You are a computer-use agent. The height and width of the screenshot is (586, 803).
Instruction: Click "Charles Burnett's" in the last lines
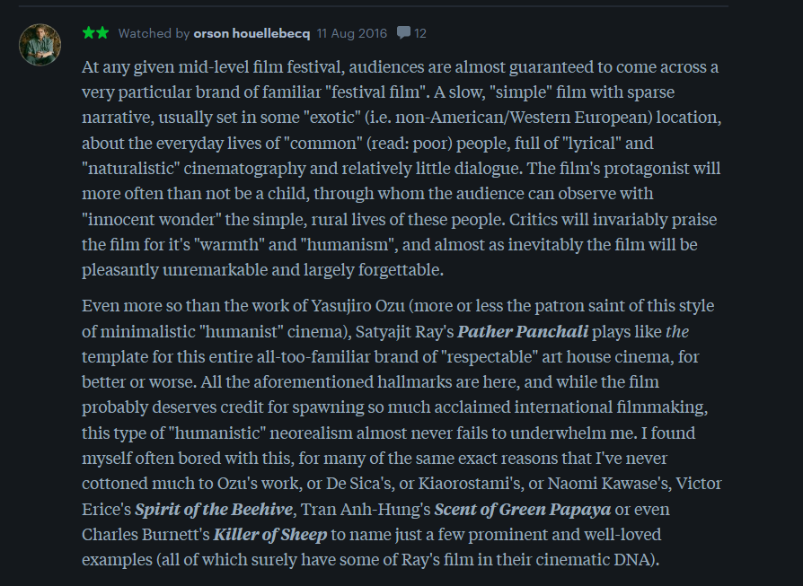pyautogui.click(x=146, y=534)
